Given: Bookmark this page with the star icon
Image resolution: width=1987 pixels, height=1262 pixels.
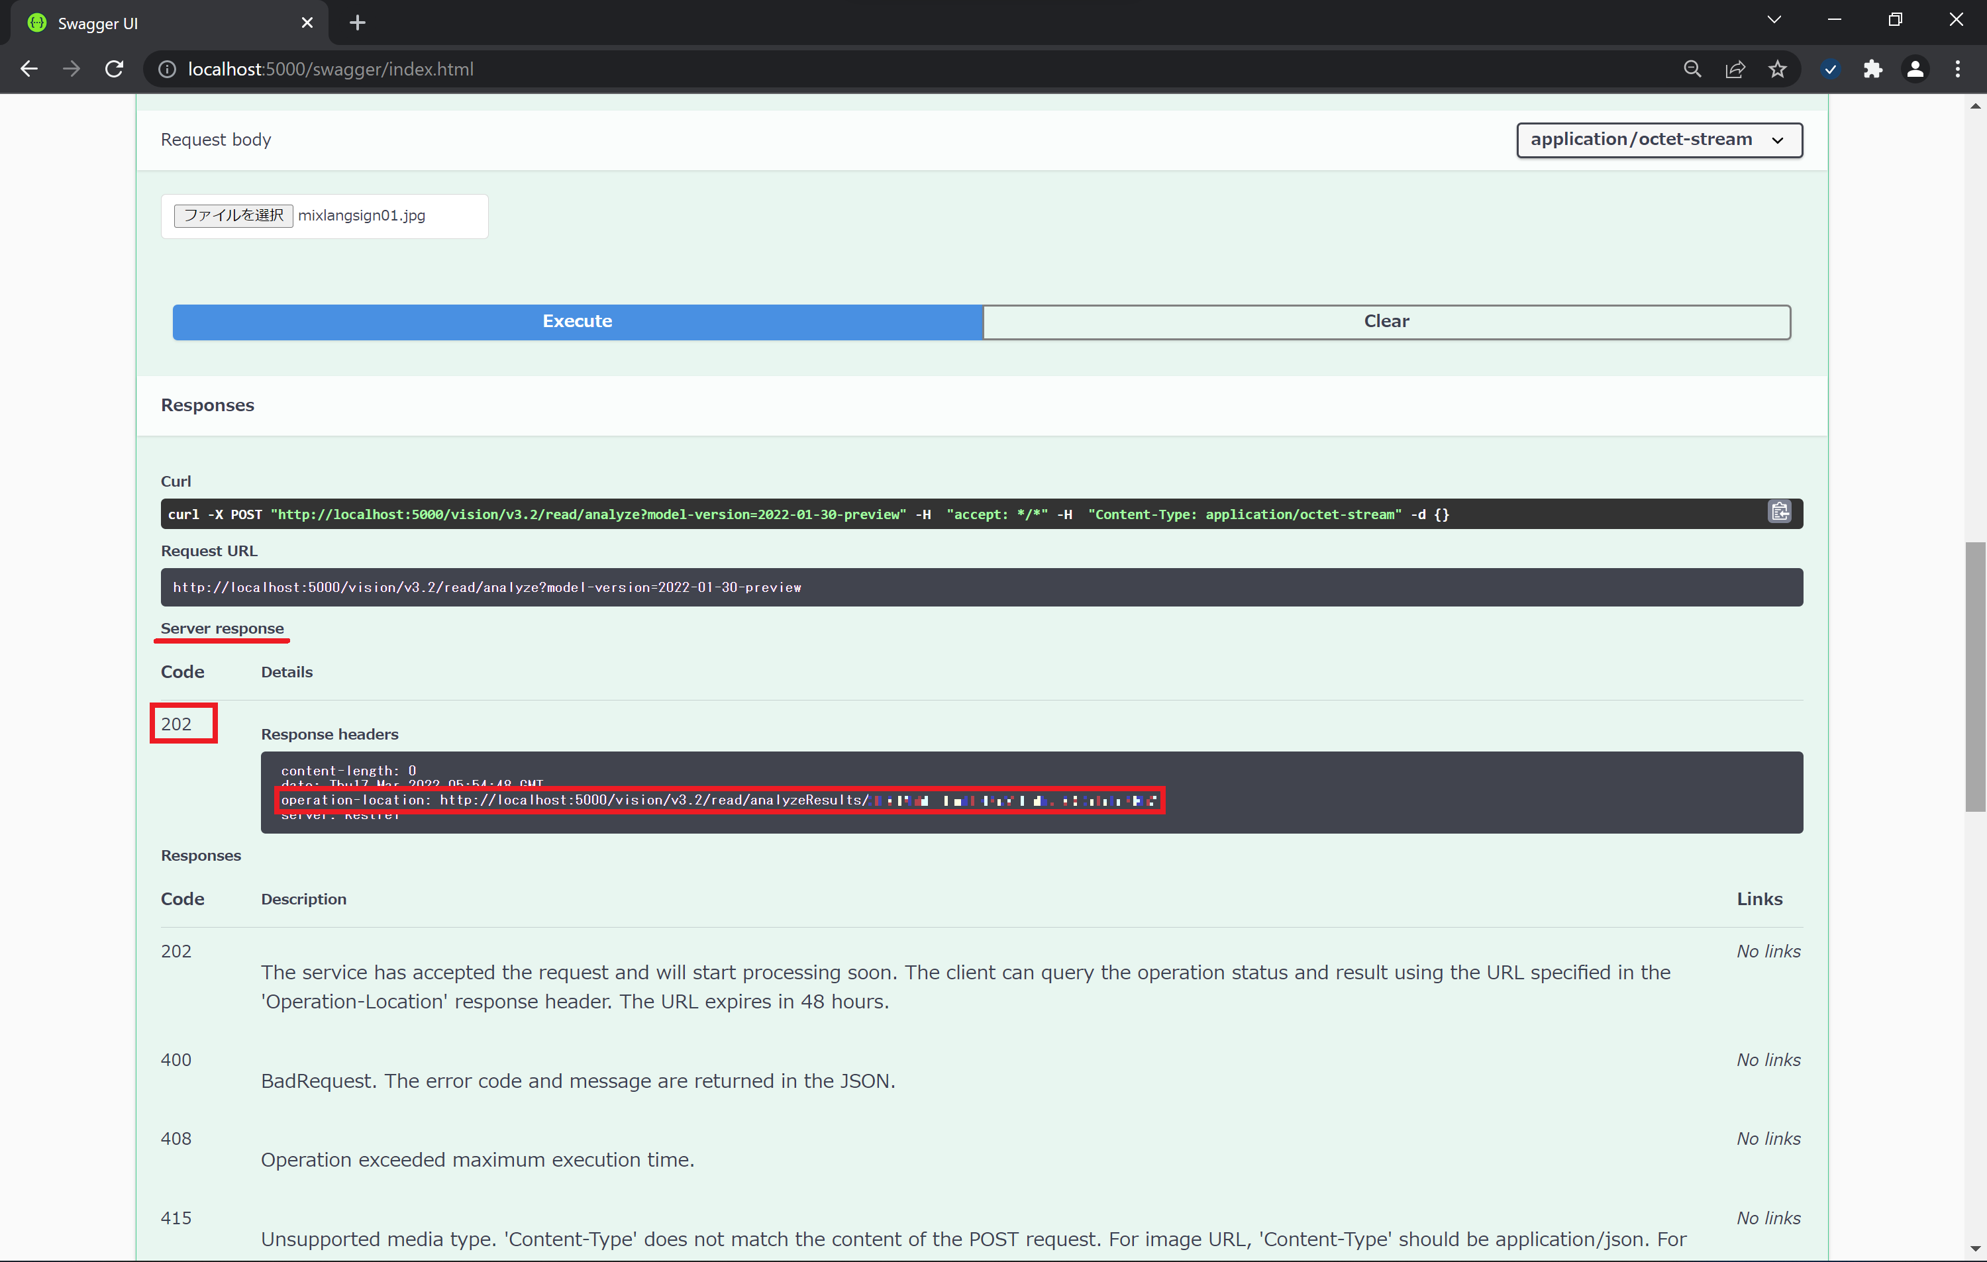Looking at the screenshot, I should 1778,70.
